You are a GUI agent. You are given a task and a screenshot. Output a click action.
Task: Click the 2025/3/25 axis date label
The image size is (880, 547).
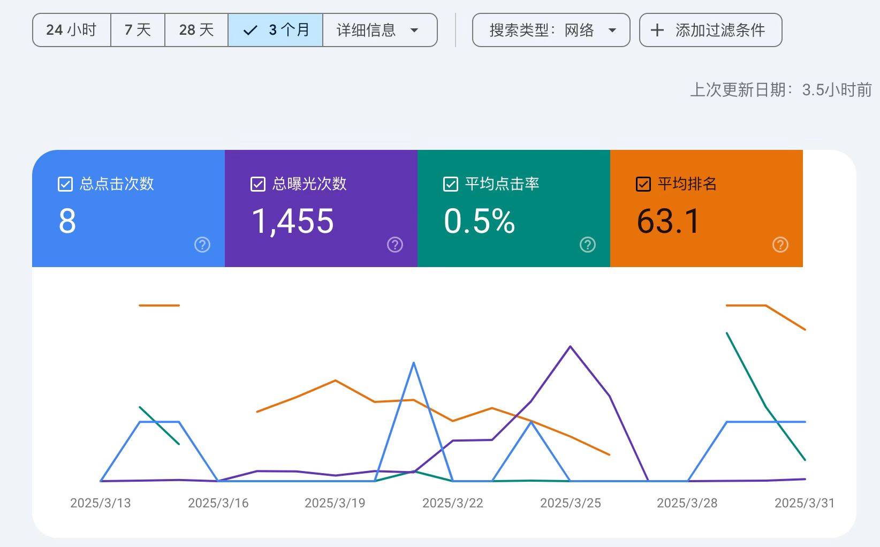[571, 503]
